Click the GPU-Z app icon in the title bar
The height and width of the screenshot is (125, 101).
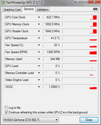(3, 3)
